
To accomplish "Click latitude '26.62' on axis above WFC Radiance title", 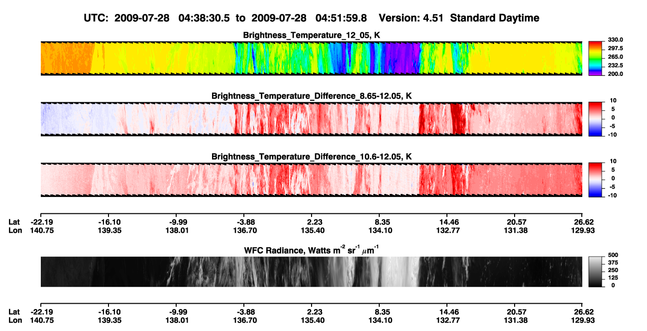I will click(583, 222).
